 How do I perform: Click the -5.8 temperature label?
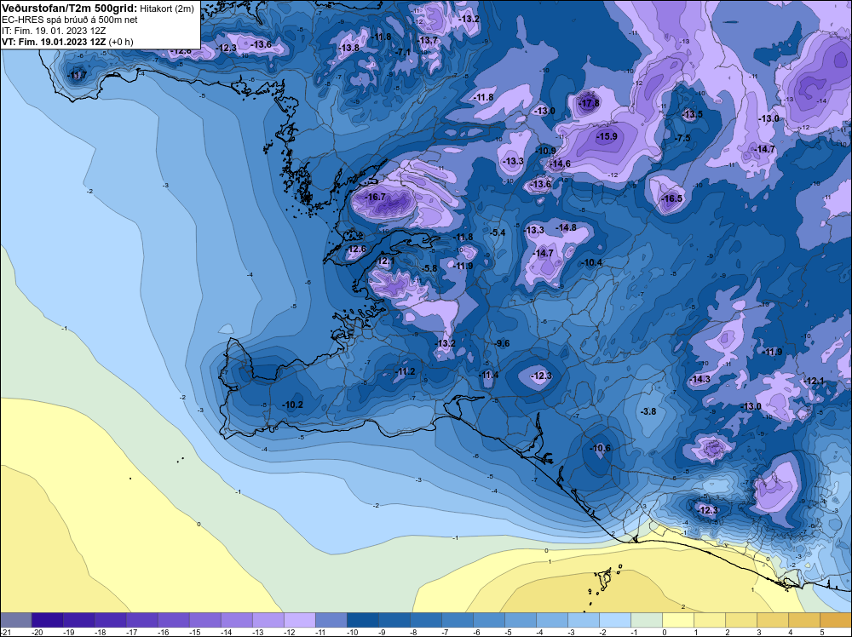tap(429, 268)
